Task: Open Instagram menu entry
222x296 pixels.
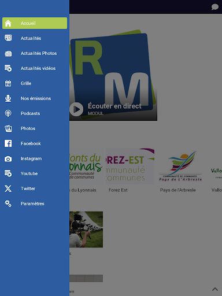Action: tap(35, 158)
